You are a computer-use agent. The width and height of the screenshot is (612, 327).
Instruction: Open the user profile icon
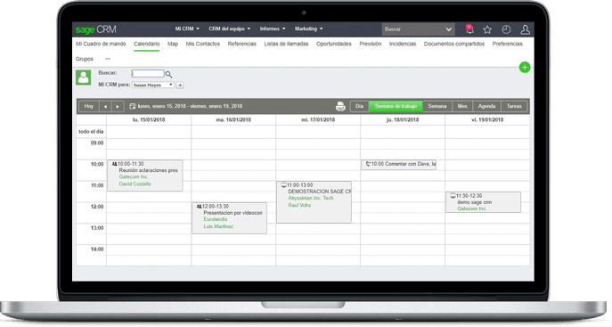[x=525, y=29]
